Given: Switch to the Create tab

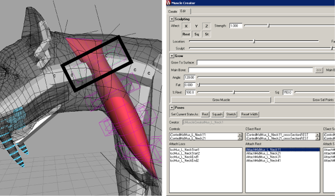Looking at the screenshot, I should point(173,12).
